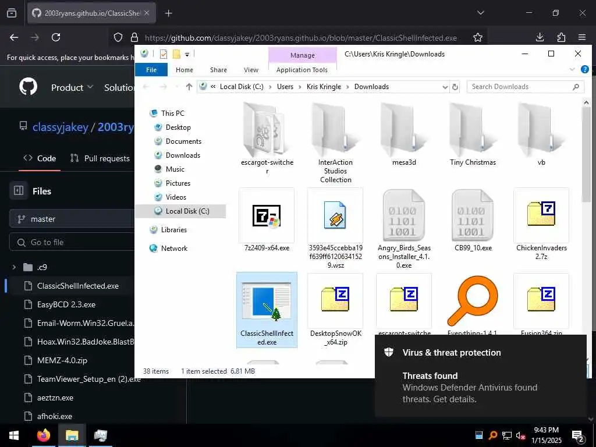The width and height of the screenshot is (596, 447).
Task: Click the Go to file search box
Action: (x=72, y=242)
